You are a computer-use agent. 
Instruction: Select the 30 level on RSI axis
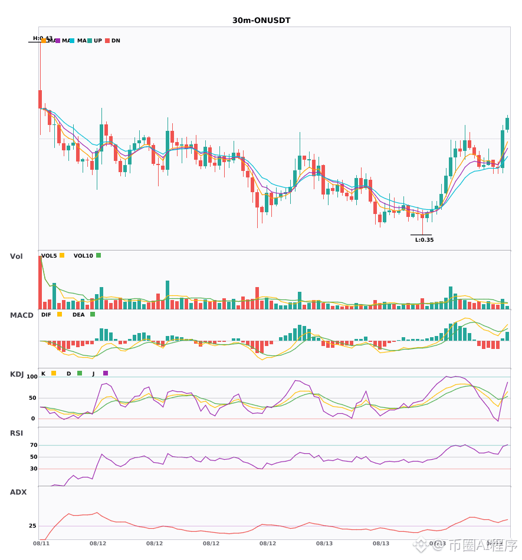(34, 469)
